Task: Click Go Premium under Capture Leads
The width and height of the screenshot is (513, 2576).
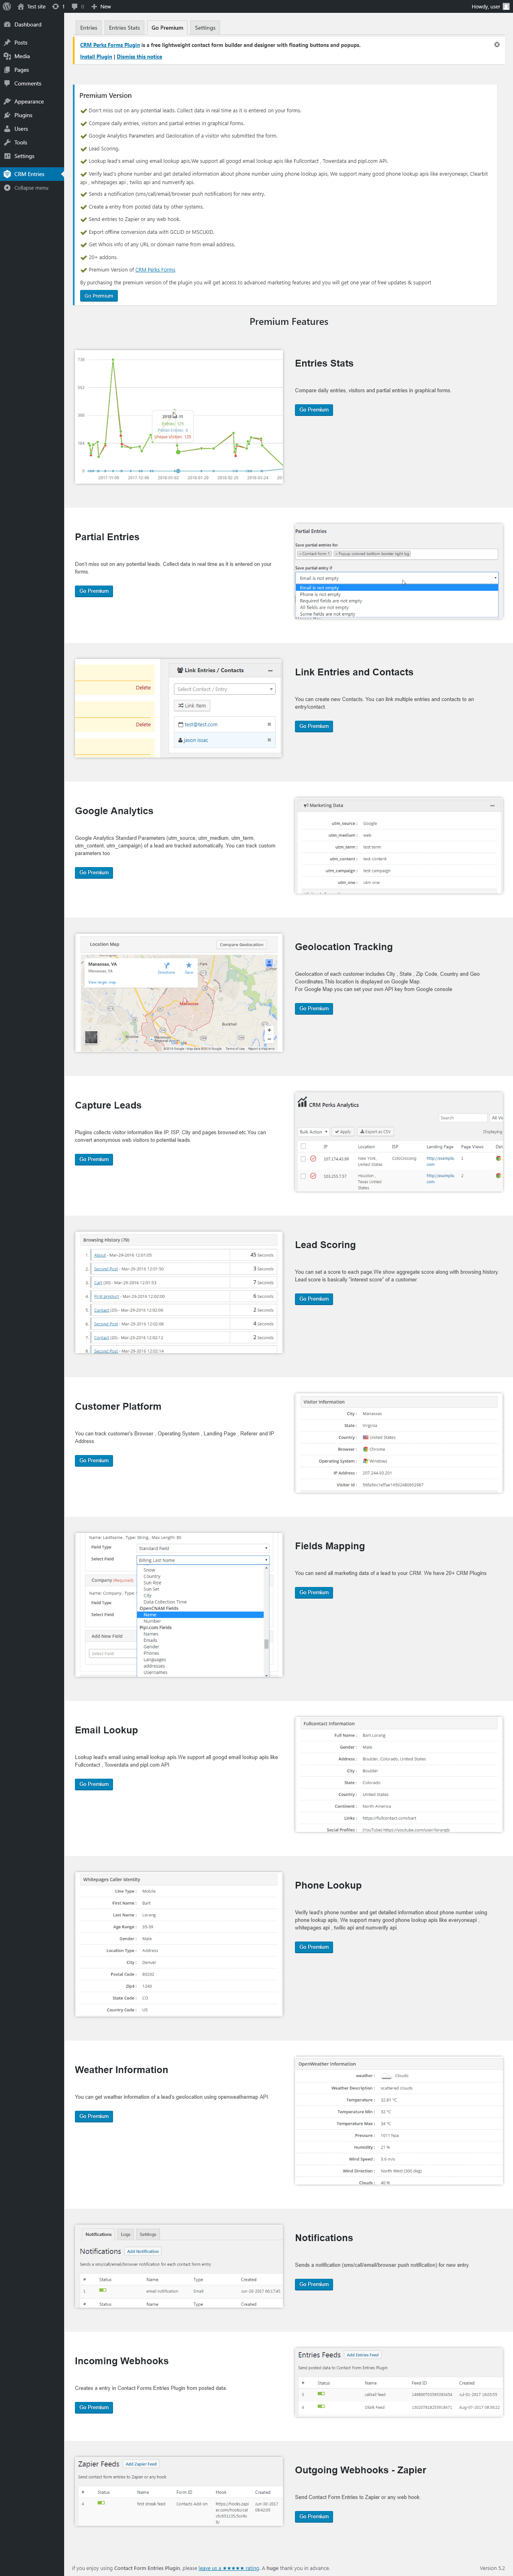Action: tap(94, 1160)
